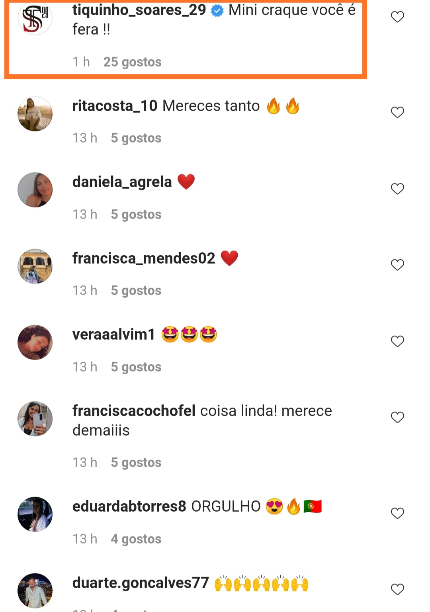The height and width of the screenshot is (612, 430).
Task: Open francisca_mendes02's avatar image
Action: tap(35, 266)
